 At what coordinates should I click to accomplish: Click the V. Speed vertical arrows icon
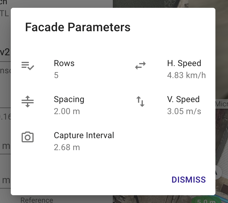point(140,101)
